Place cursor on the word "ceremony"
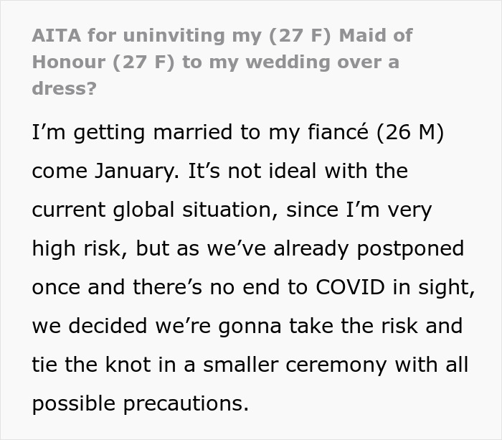 336,365
